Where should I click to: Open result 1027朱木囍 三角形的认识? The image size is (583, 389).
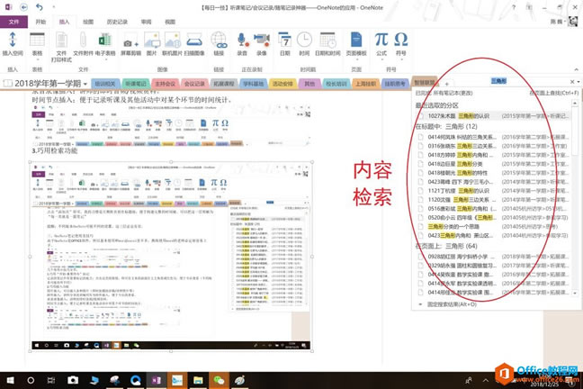[x=495, y=116]
